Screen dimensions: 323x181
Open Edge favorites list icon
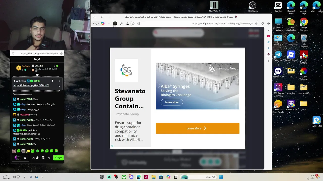tap(121, 23)
